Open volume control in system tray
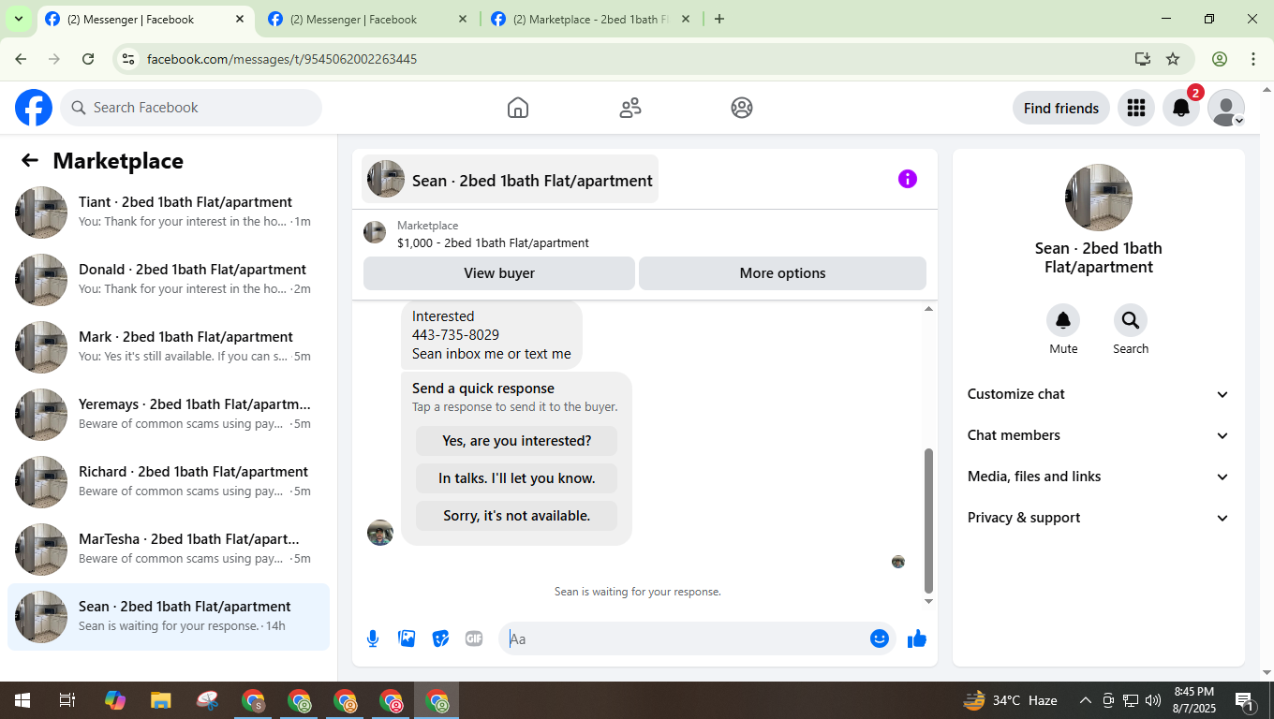The image size is (1274, 719). [x=1153, y=700]
